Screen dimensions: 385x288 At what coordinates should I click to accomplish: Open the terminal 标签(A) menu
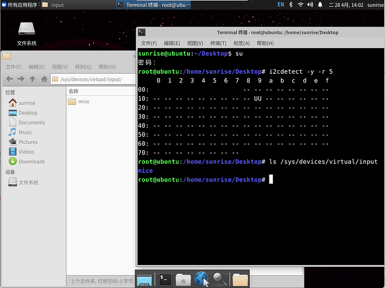tap(242, 43)
